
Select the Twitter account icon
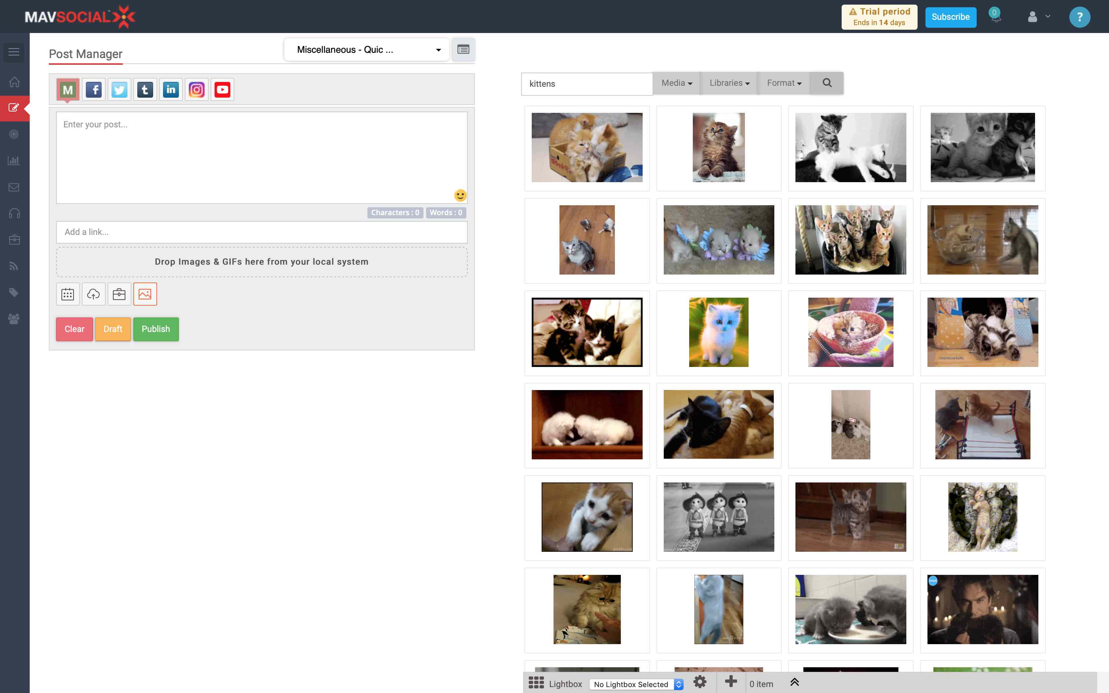point(119,89)
